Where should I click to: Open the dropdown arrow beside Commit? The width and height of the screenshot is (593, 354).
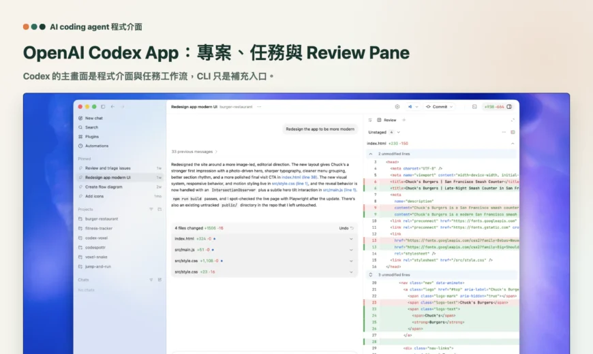tap(451, 107)
